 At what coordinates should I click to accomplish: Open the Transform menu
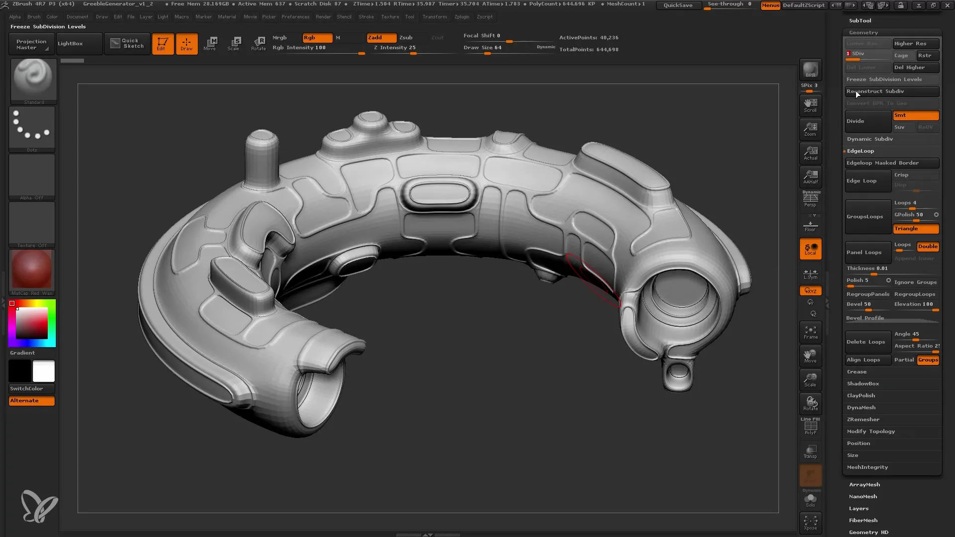pyautogui.click(x=435, y=17)
